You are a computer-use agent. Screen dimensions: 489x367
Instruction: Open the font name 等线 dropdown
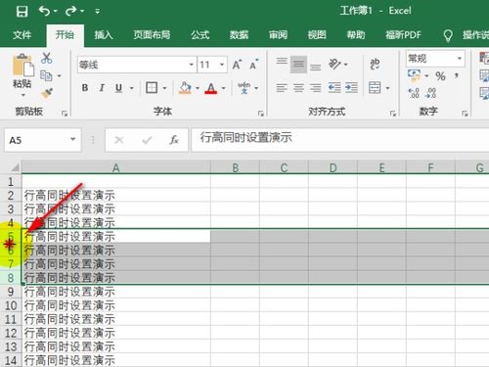192,65
